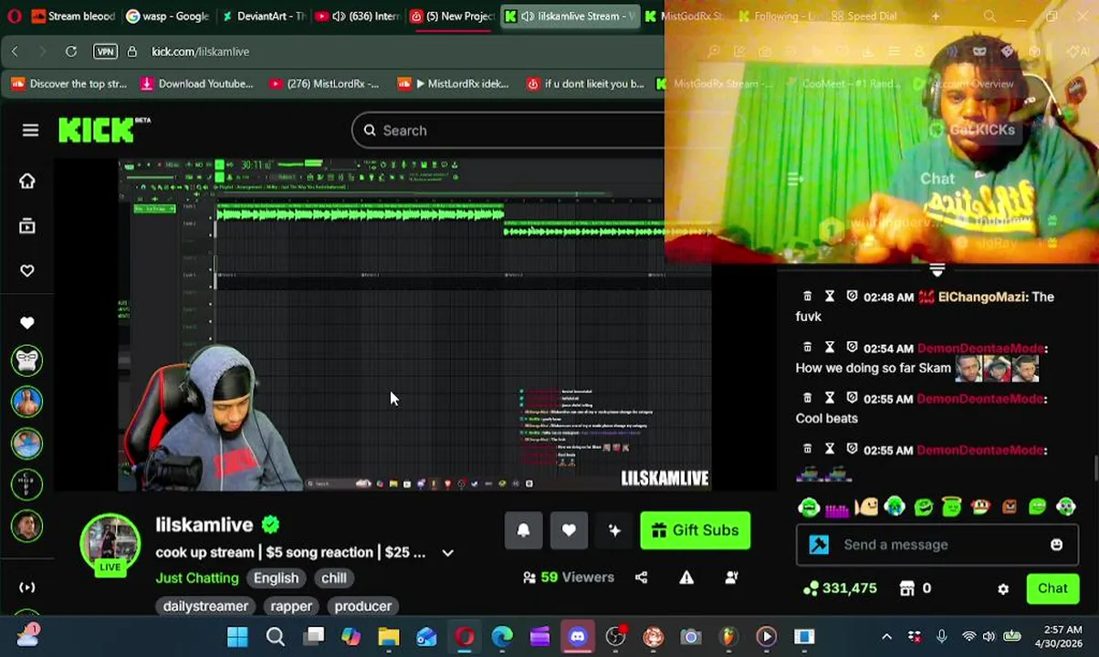This screenshot has width=1099, height=657.
Task: Delete the ElChangoMazi message with the trash icon
Action: point(807,297)
